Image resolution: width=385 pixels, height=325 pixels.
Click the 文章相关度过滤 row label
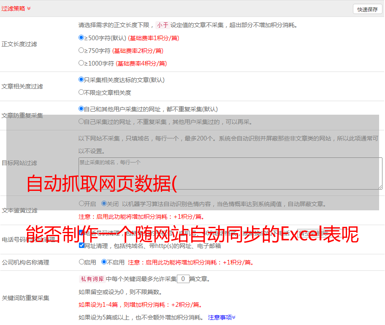click(x=22, y=86)
